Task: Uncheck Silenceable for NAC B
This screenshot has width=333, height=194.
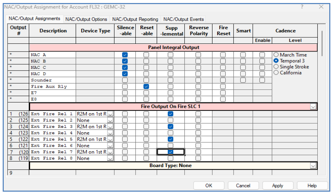Action: (125, 61)
